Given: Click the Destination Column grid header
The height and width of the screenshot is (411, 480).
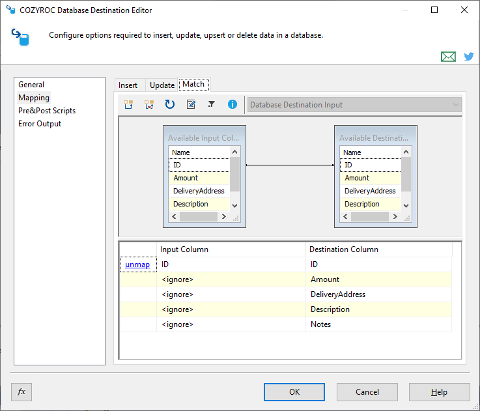Looking at the screenshot, I should coord(379,249).
